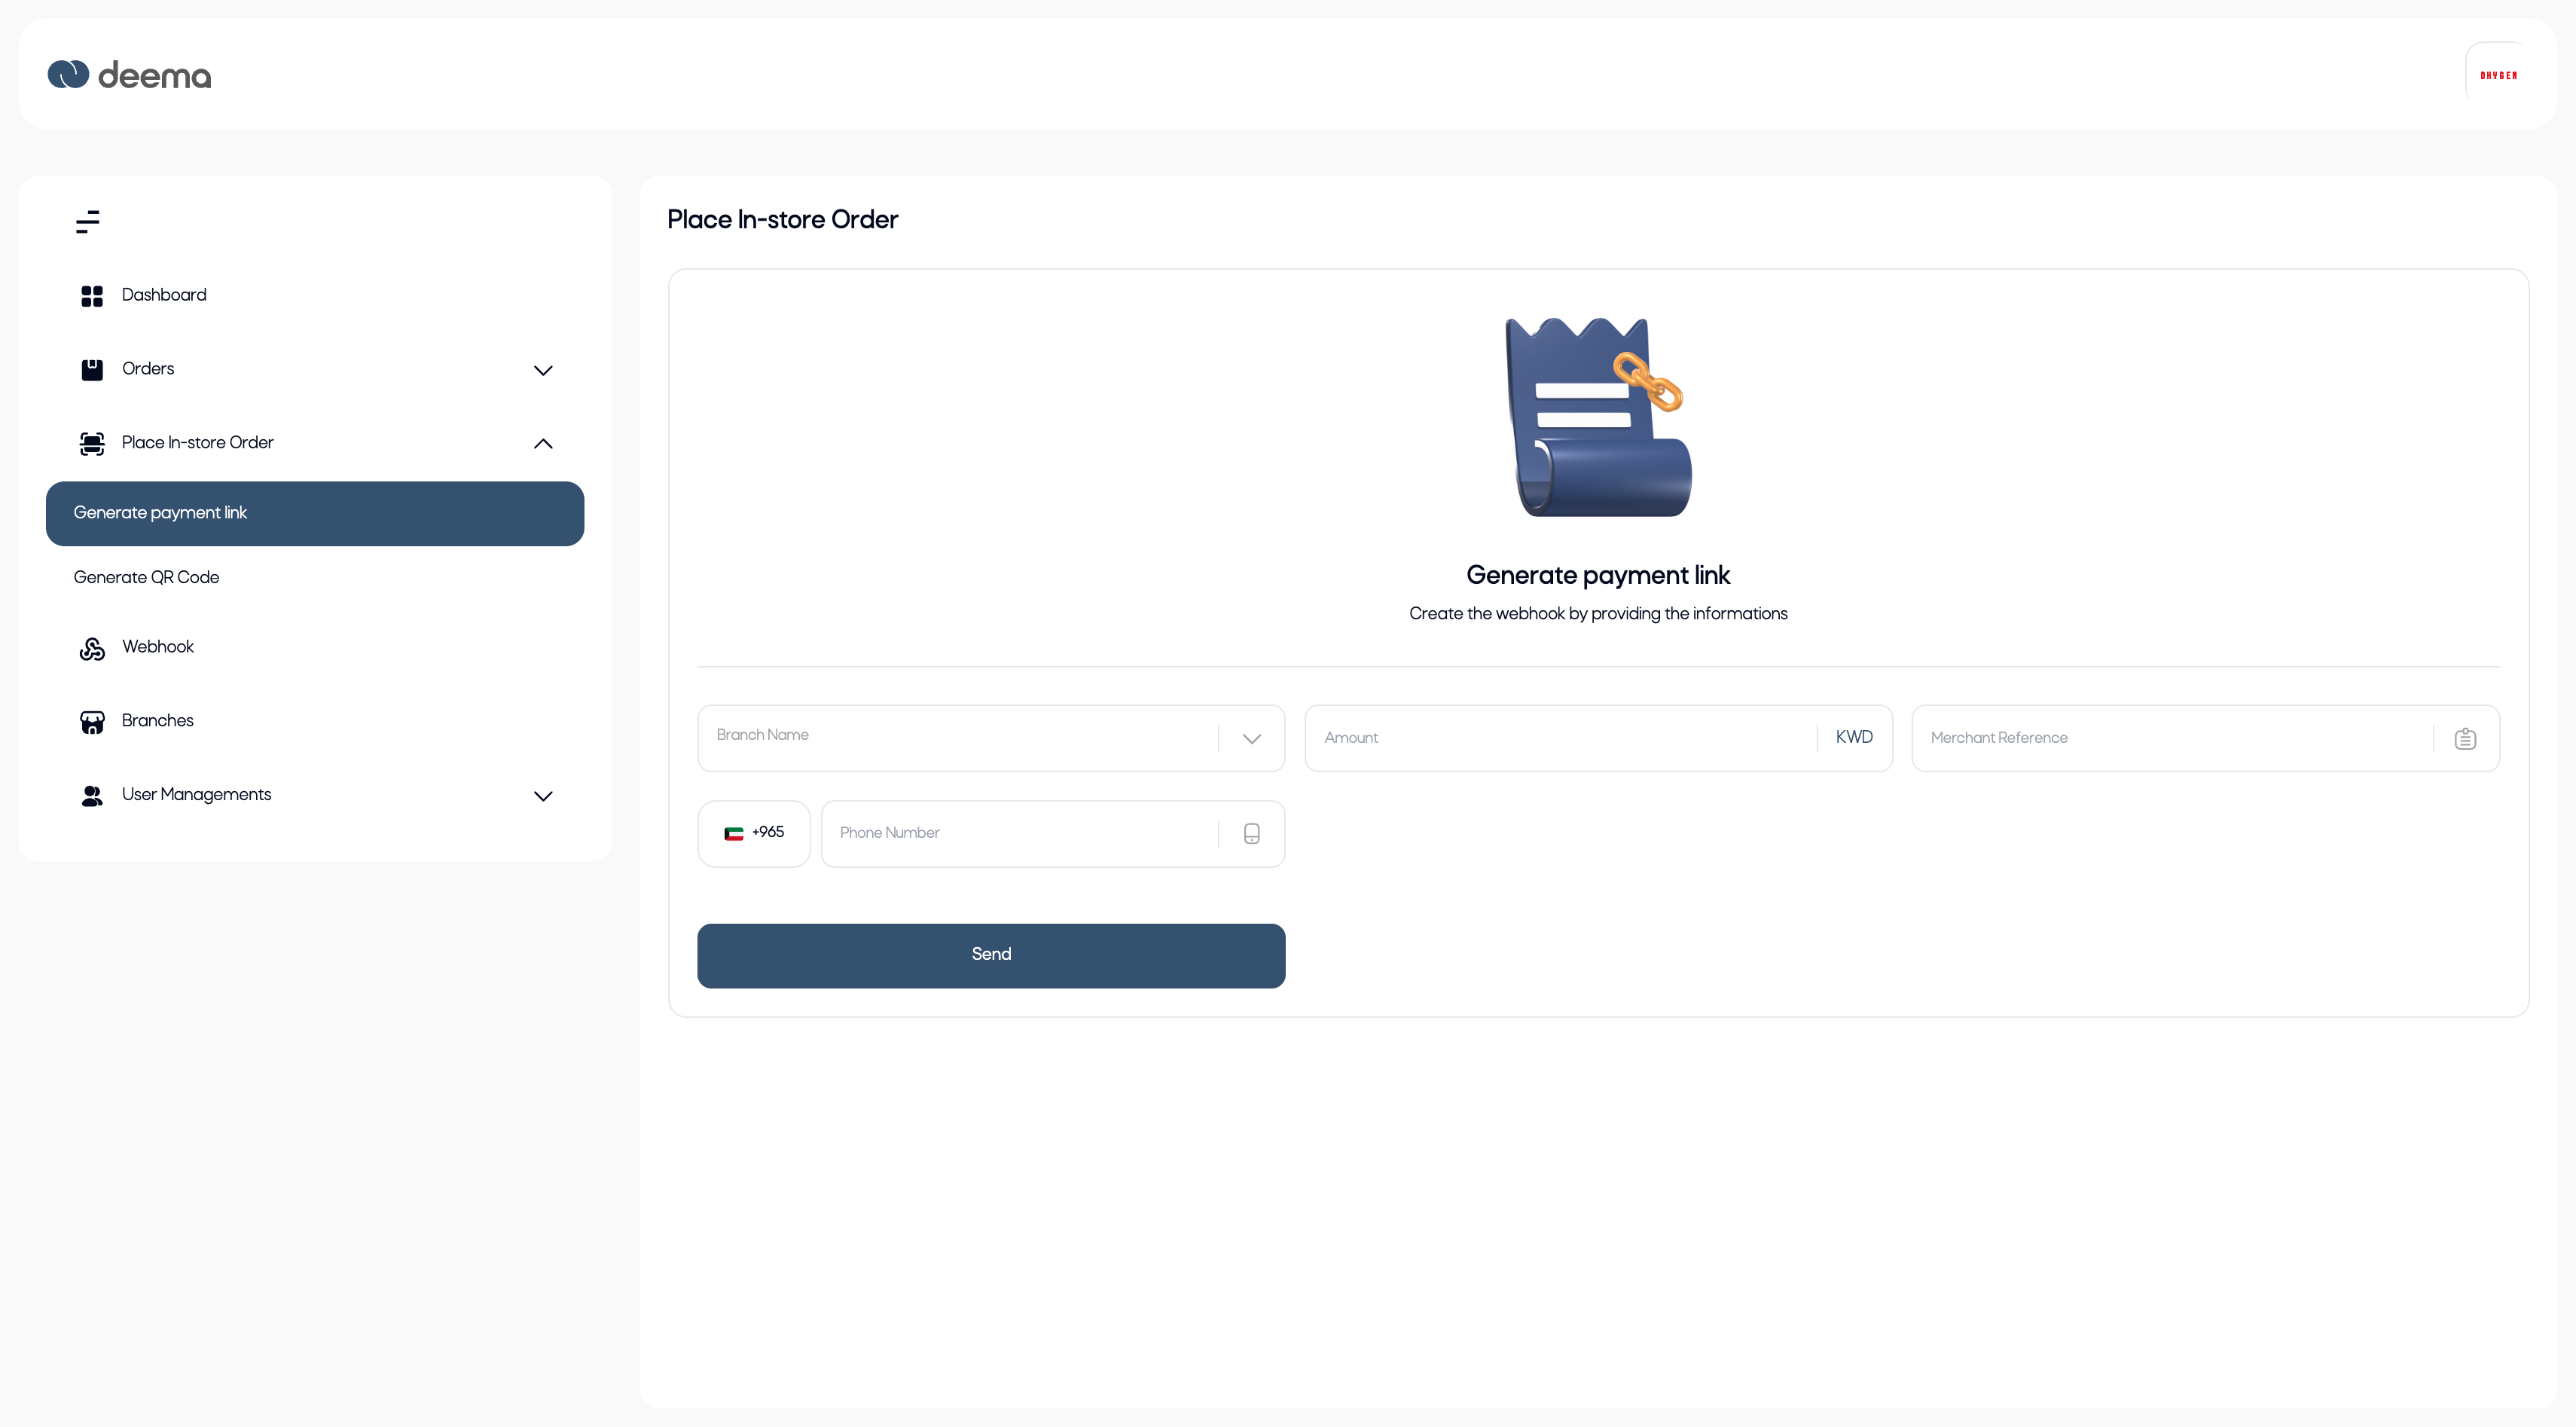Click the Dashboard grid icon

[92, 296]
